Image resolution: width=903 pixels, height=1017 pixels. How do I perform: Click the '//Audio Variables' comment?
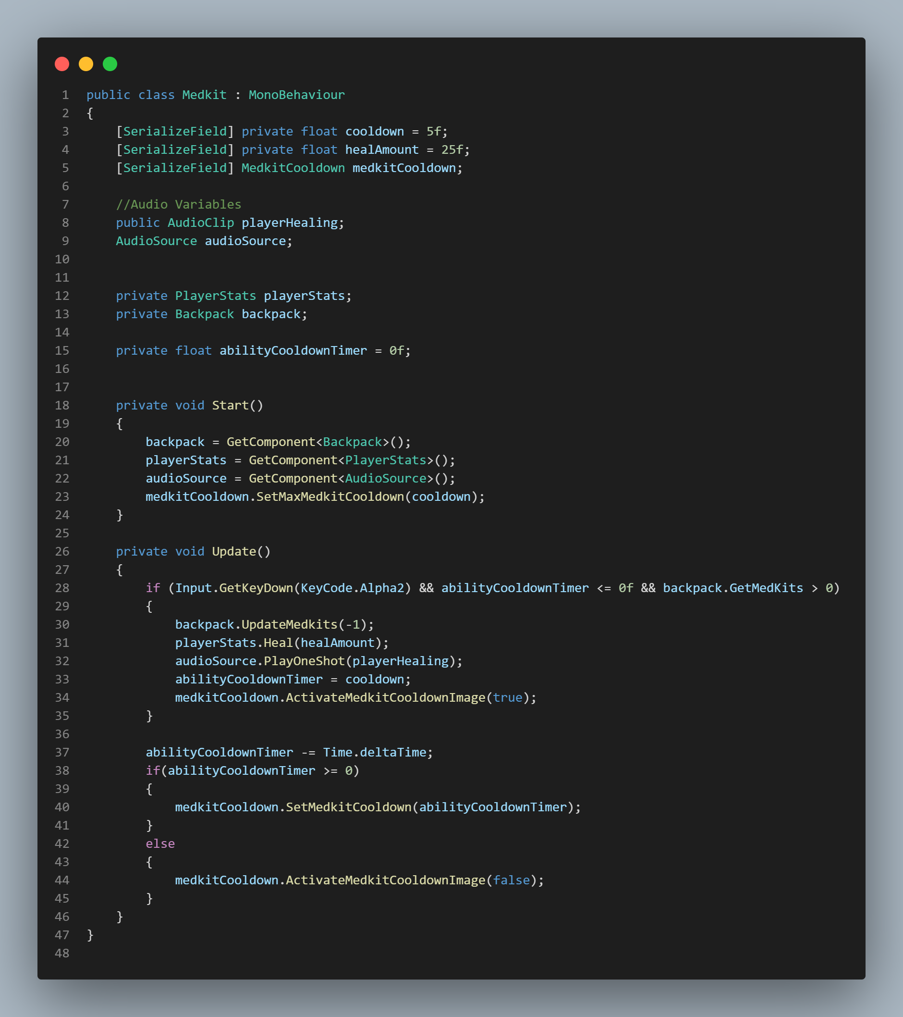pyautogui.click(x=179, y=204)
